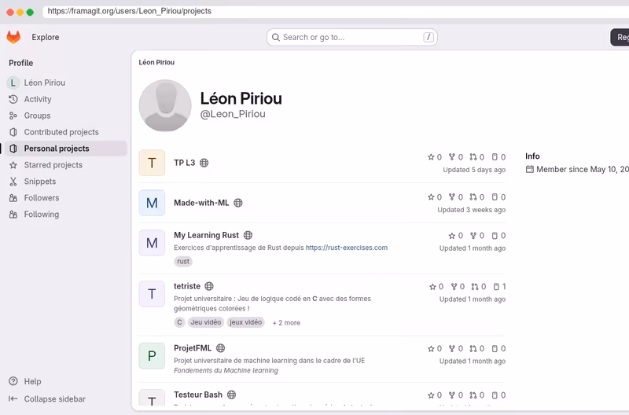Viewport: 629px width, 415px height.
Task: Click the jeux vidéo topic tag
Action: (x=245, y=322)
